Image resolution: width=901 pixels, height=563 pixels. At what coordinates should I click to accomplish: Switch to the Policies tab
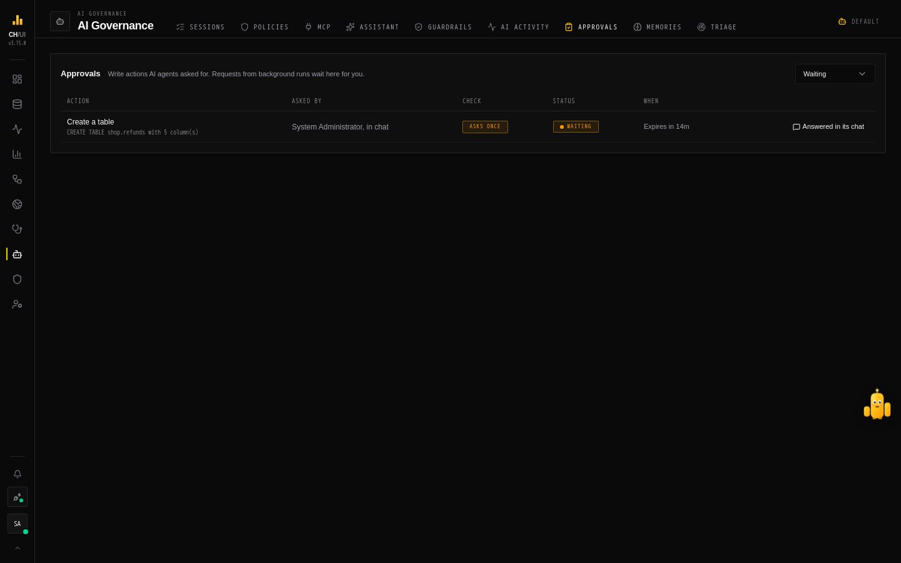(265, 28)
